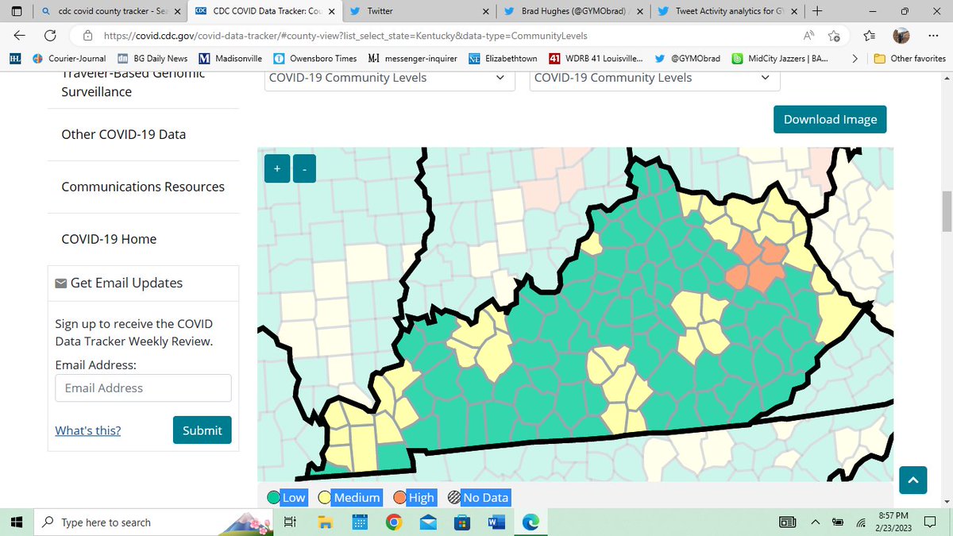The image size is (953, 536).
Task: Click the Download Image button
Action: pos(830,119)
